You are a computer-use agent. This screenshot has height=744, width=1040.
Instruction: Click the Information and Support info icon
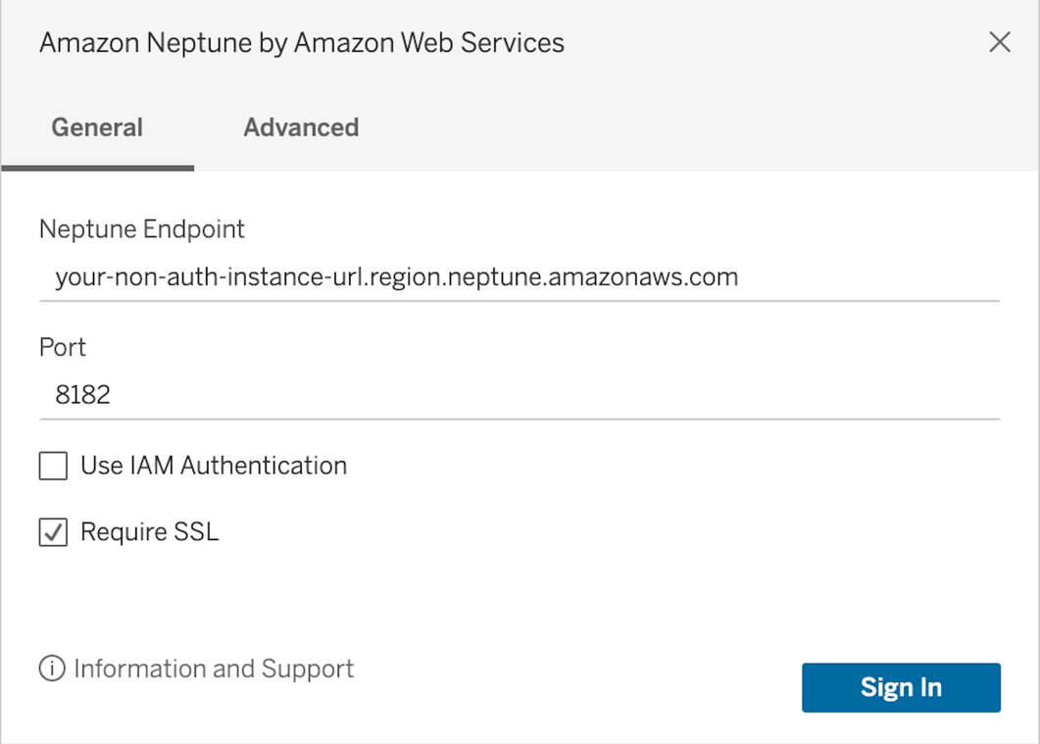point(52,669)
